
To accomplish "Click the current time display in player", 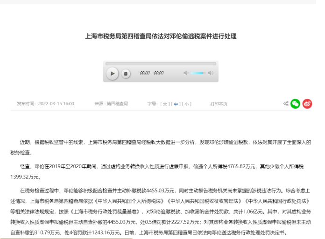I will 145,73.
